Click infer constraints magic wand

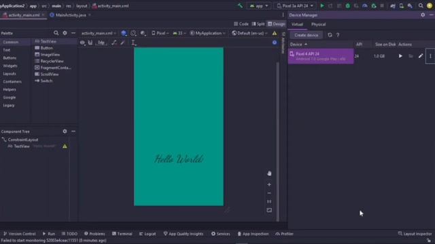[122, 43]
